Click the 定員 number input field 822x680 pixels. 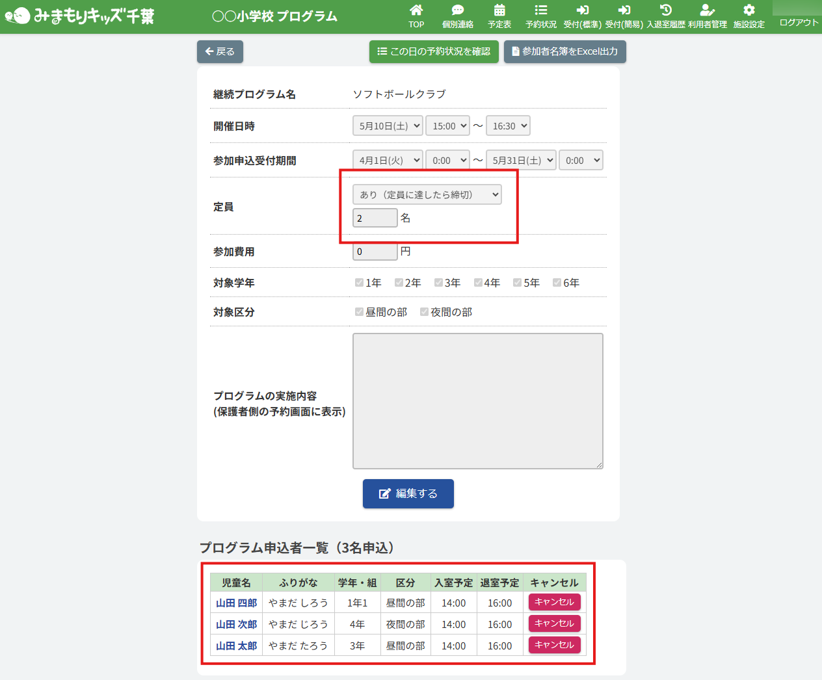(x=375, y=218)
